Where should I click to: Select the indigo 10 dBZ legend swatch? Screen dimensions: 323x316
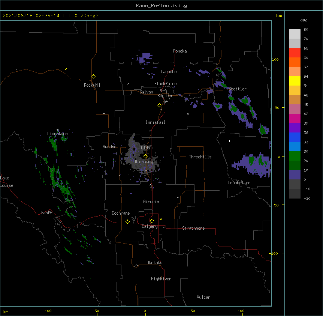[295, 175]
